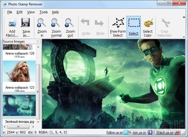188x137 pixels.
Task: Click the RGBA: (1, 5, 4, 0) status value
Action: (x=53, y=132)
